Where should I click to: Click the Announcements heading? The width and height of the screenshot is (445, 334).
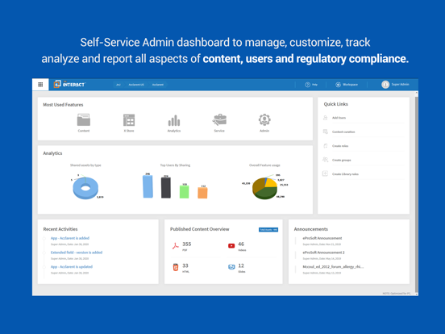pos(310,229)
